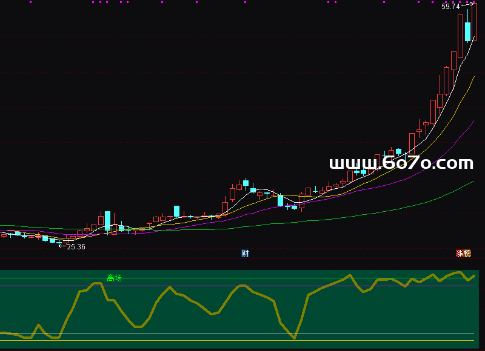Select the deepest trough of the olive indicator

coord(295,338)
